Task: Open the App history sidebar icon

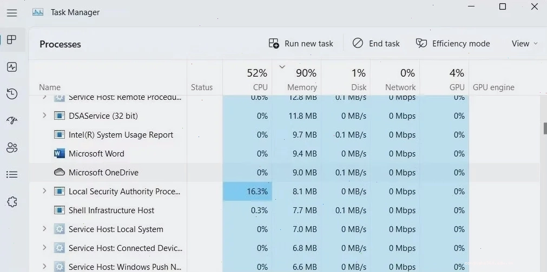Action: point(12,94)
